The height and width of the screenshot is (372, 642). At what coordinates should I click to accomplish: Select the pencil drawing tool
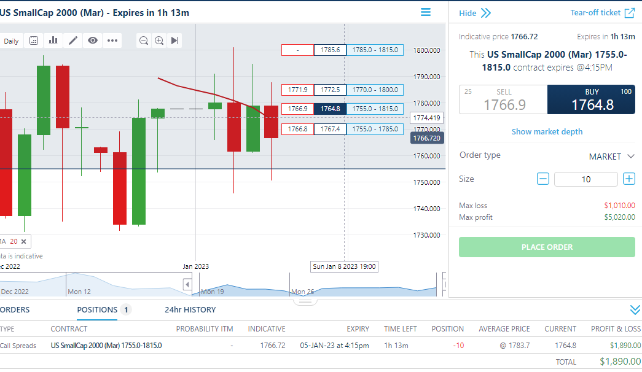tap(73, 41)
